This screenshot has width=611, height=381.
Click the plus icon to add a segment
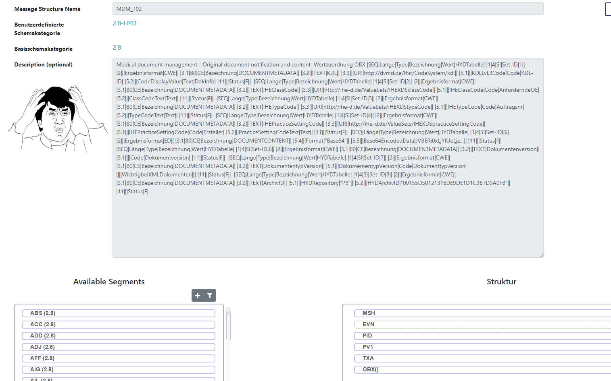click(x=198, y=296)
